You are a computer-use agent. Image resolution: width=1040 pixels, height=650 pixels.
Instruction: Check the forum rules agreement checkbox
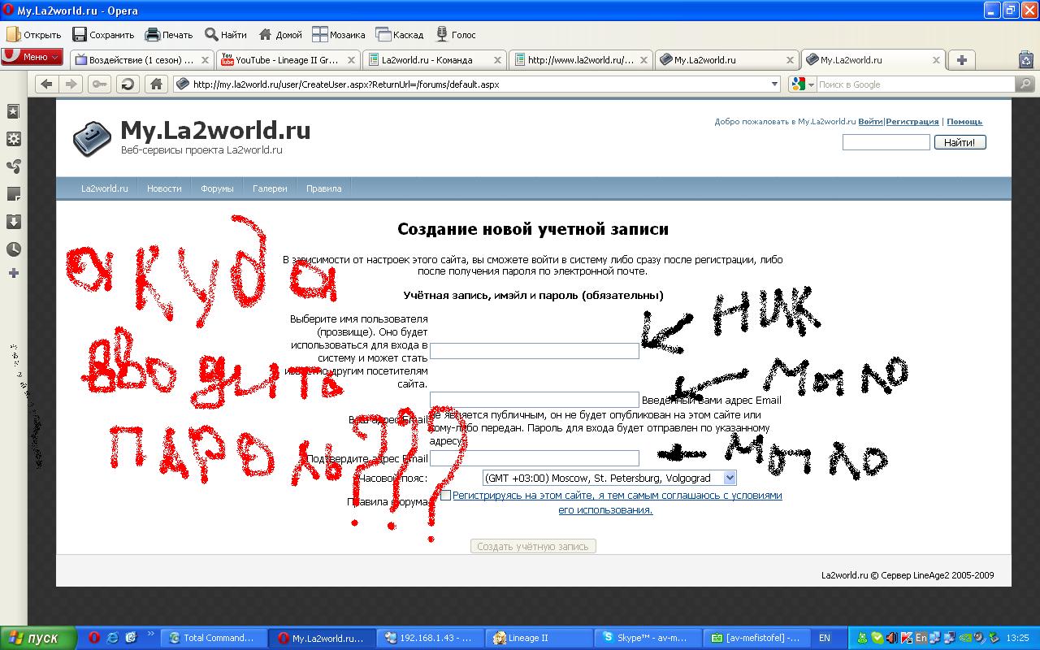(x=445, y=495)
